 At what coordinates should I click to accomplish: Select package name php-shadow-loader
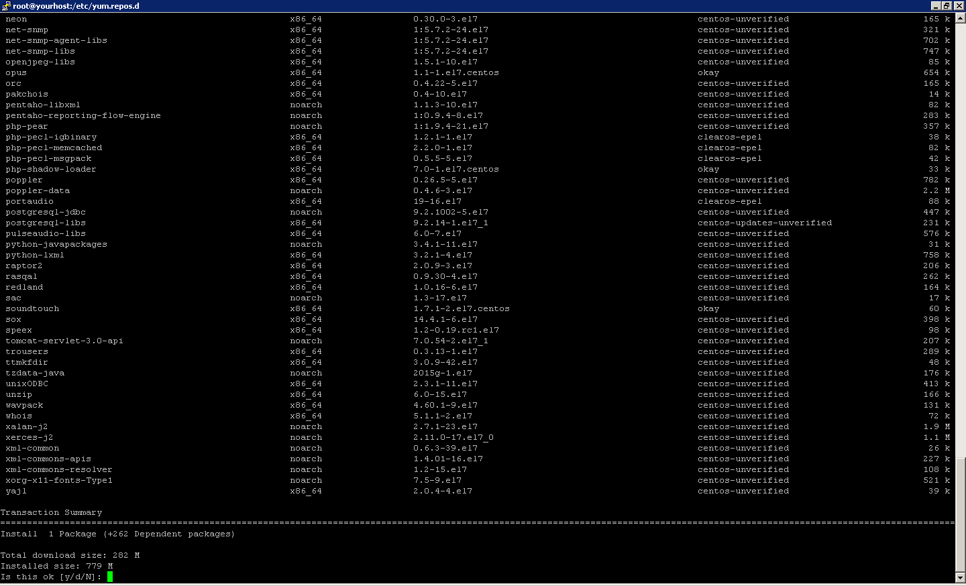[51, 169]
